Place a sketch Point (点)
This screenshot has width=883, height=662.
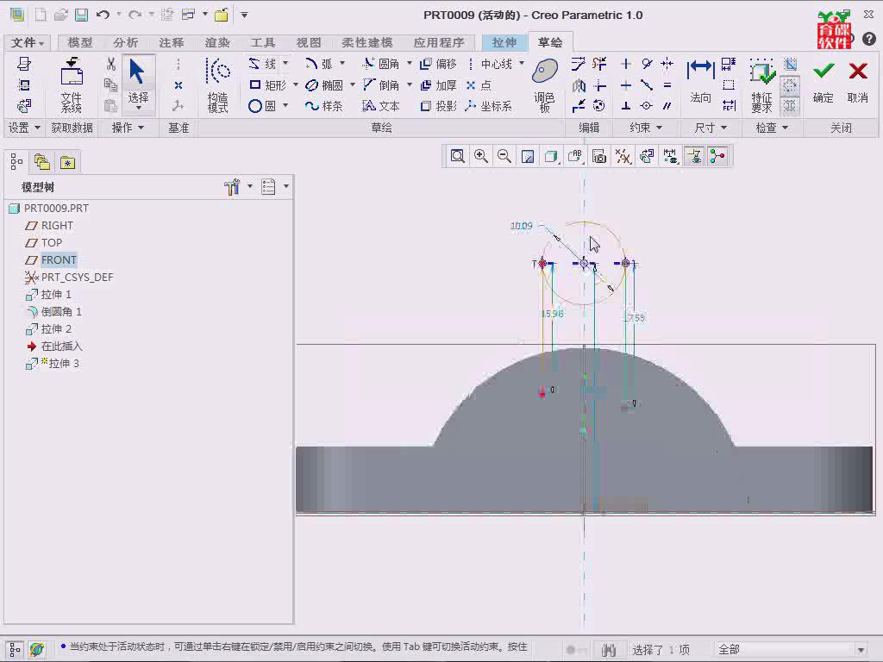479,85
